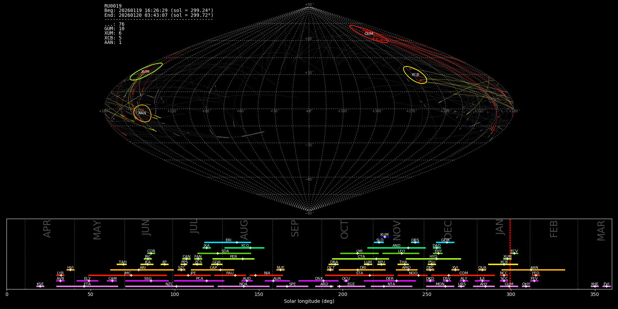
Task: Click the SDA shower label in timeline
Action: click(x=225, y=251)
